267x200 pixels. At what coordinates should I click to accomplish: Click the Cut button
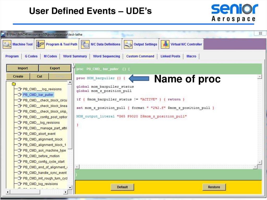[x=40, y=76]
